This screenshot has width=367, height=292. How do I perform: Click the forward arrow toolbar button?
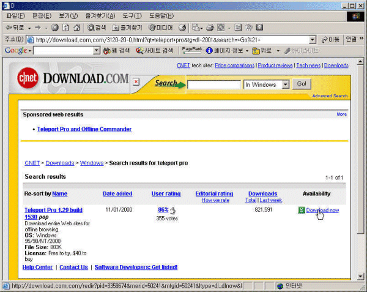[37, 28]
